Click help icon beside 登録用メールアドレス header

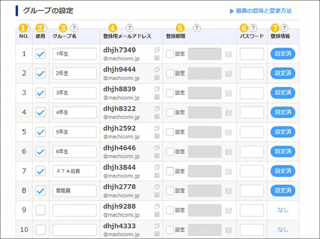[x=129, y=28]
